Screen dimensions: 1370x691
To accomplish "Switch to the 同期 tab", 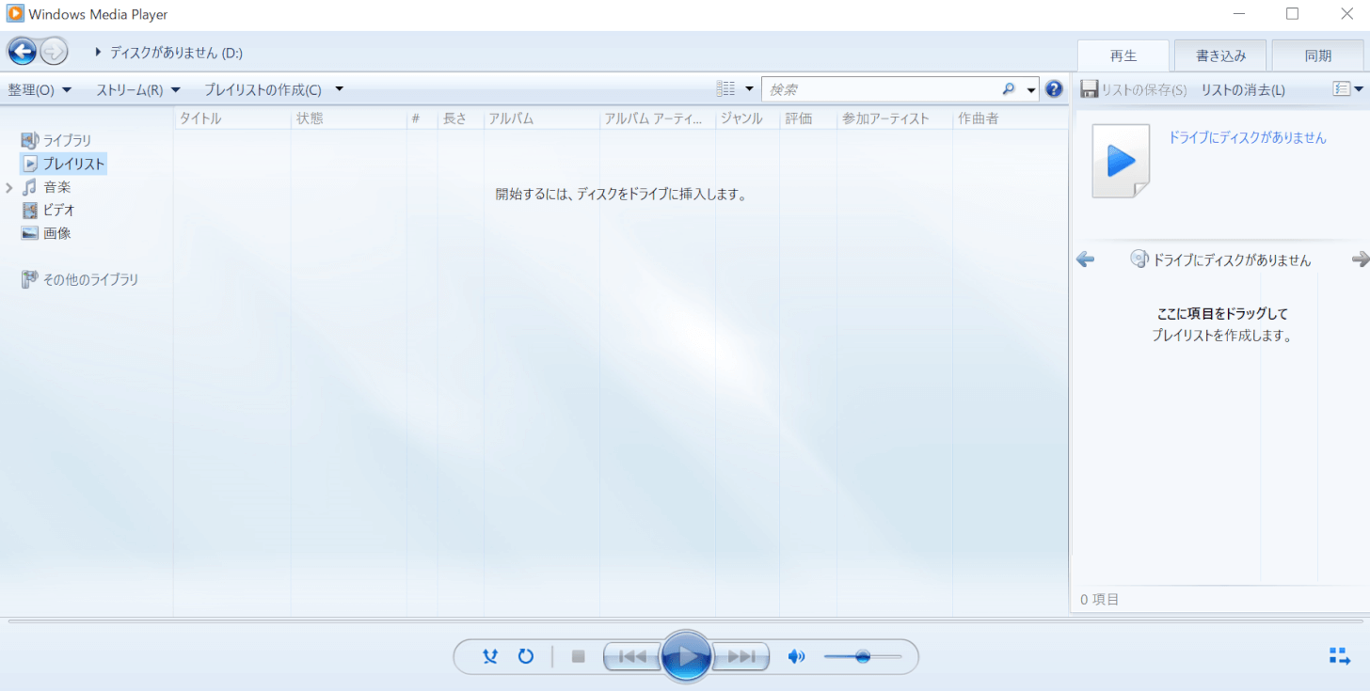I will [1317, 55].
